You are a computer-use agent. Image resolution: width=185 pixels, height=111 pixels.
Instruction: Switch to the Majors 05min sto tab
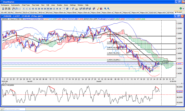60,12
